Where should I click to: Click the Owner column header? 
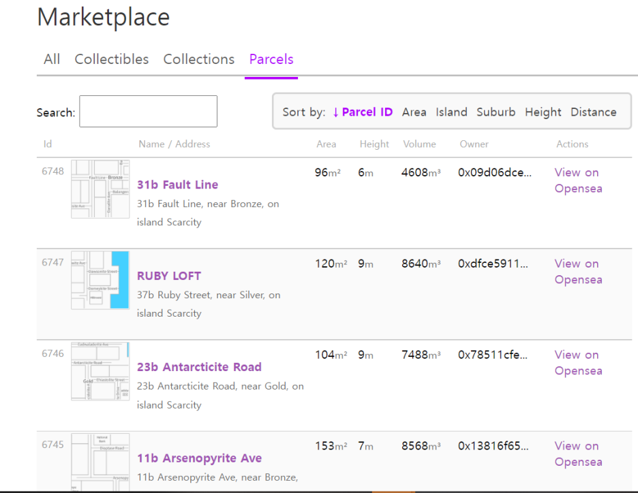pos(474,144)
